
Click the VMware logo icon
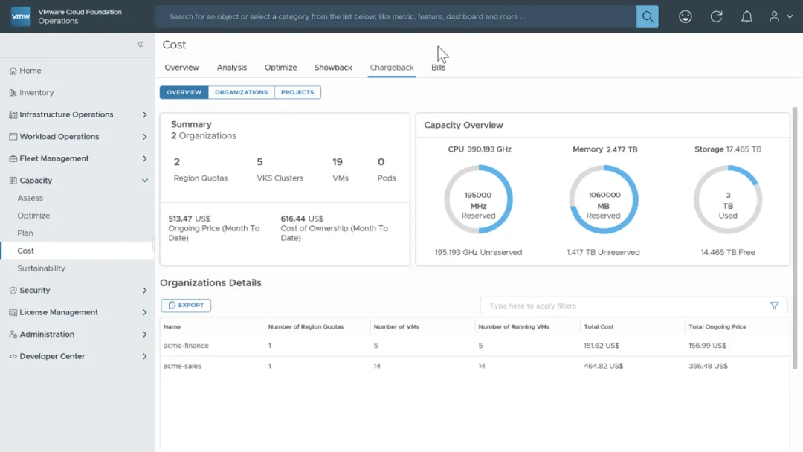coord(21,16)
